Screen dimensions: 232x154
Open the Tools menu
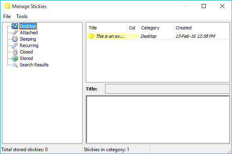point(22,16)
